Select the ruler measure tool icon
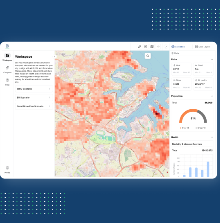 pyautogui.click(x=140, y=47)
